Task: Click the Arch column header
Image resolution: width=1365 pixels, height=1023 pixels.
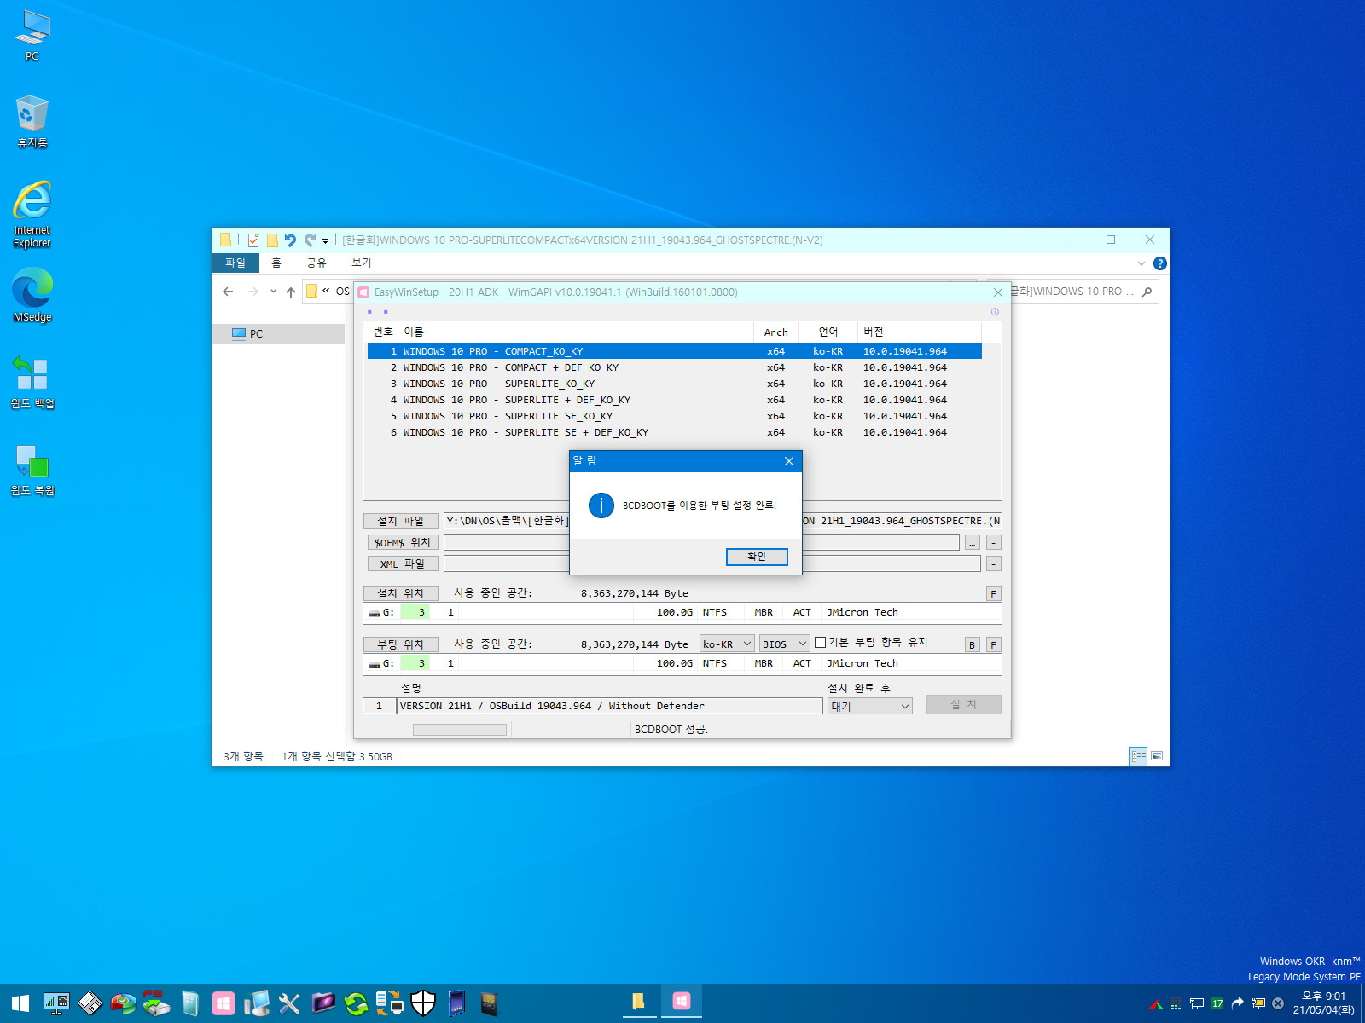Action: coord(775,332)
